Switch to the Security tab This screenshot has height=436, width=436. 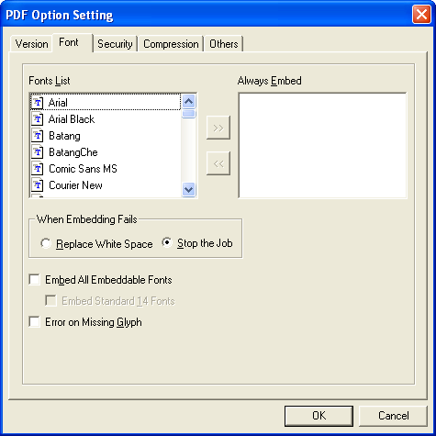(x=115, y=44)
